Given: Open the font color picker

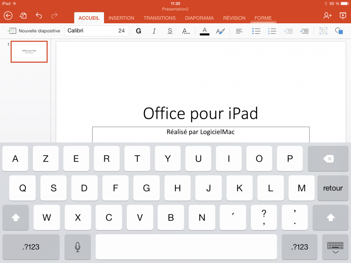Looking at the screenshot, I should pyautogui.click(x=204, y=31).
